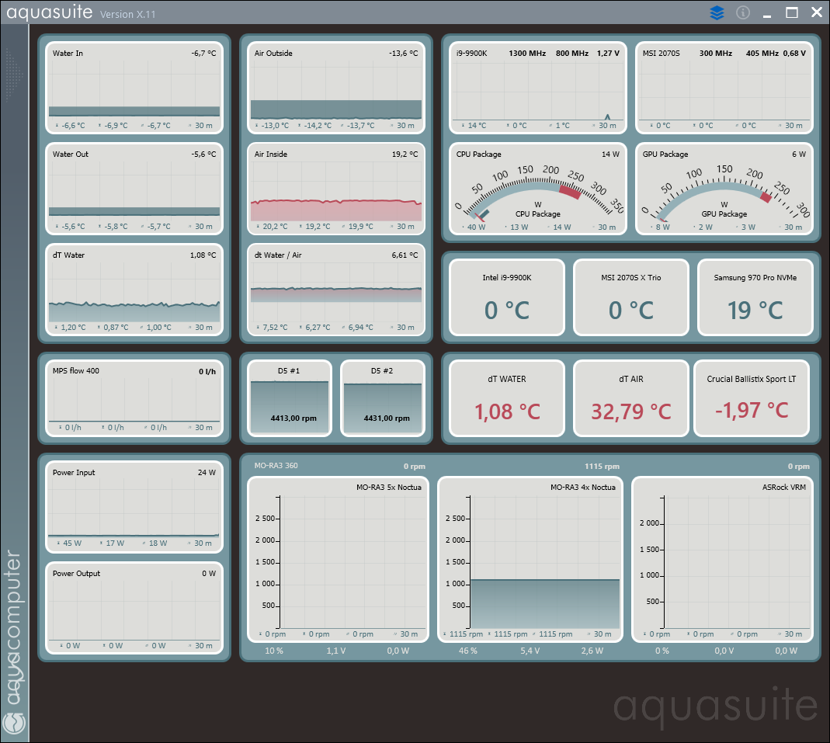830x743 pixels.
Task: Click the D5 #2 pump rpm bar
Action: 383,398
